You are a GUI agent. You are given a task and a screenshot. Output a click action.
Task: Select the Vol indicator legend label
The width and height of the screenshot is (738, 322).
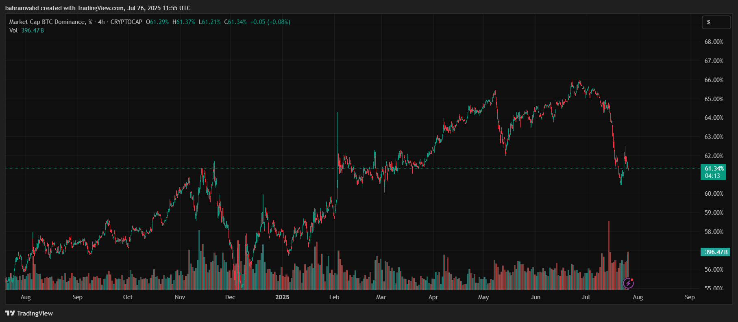(x=13, y=30)
